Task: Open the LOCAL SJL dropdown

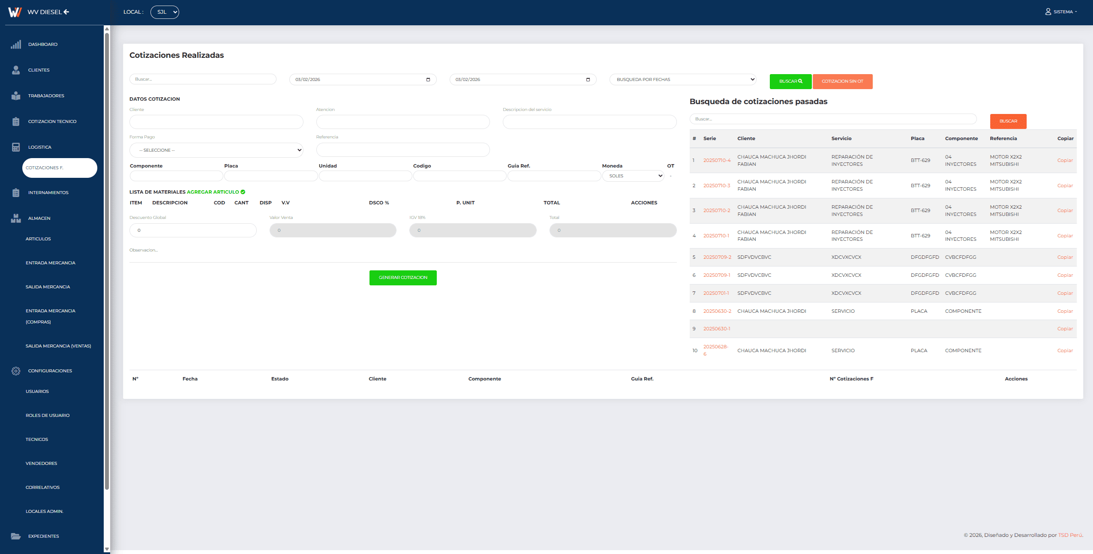Action: (165, 12)
